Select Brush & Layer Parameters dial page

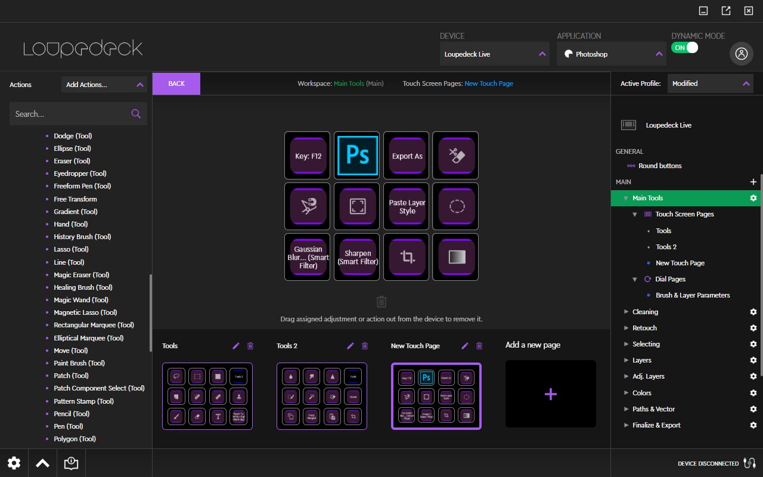coord(693,295)
